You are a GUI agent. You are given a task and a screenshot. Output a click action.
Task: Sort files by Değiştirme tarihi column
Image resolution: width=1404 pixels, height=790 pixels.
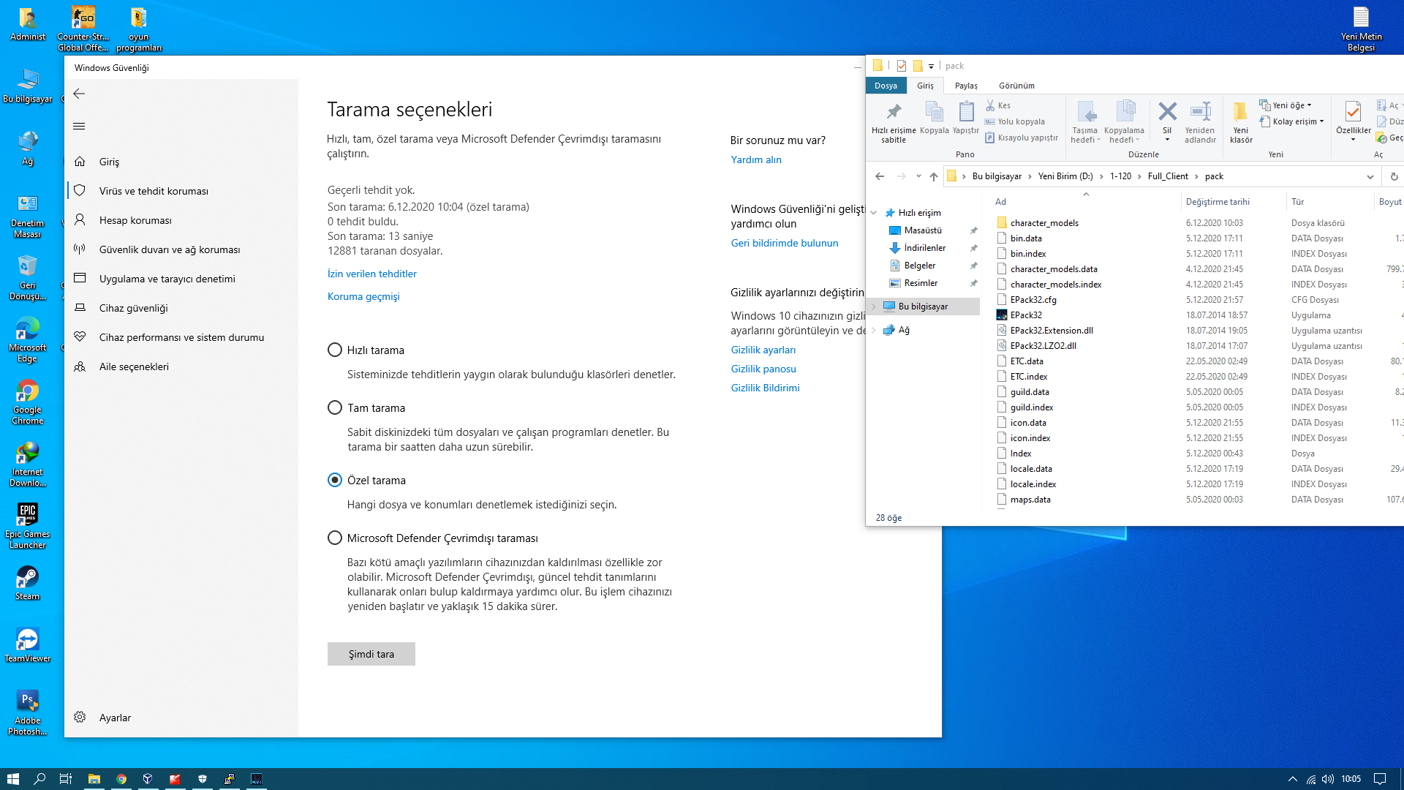[x=1218, y=202]
